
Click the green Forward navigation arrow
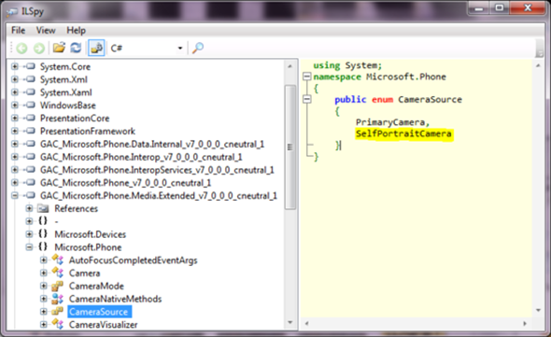coord(38,49)
